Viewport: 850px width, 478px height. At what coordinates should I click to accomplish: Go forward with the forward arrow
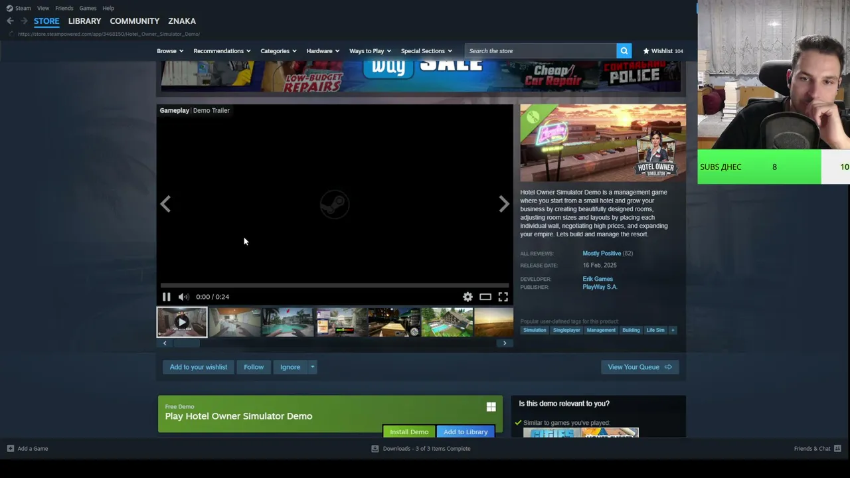[x=24, y=21]
